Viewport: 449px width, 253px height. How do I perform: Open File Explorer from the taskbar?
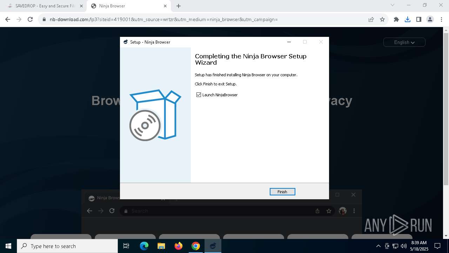click(161, 246)
